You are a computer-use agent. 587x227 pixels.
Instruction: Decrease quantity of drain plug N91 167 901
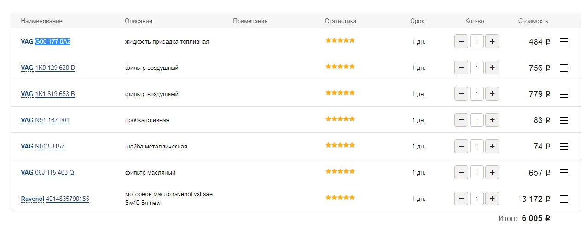(x=461, y=120)
